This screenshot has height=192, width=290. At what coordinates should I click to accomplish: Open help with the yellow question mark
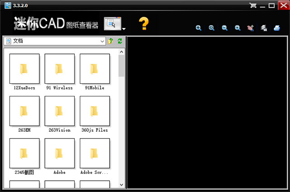click(144, 24)
